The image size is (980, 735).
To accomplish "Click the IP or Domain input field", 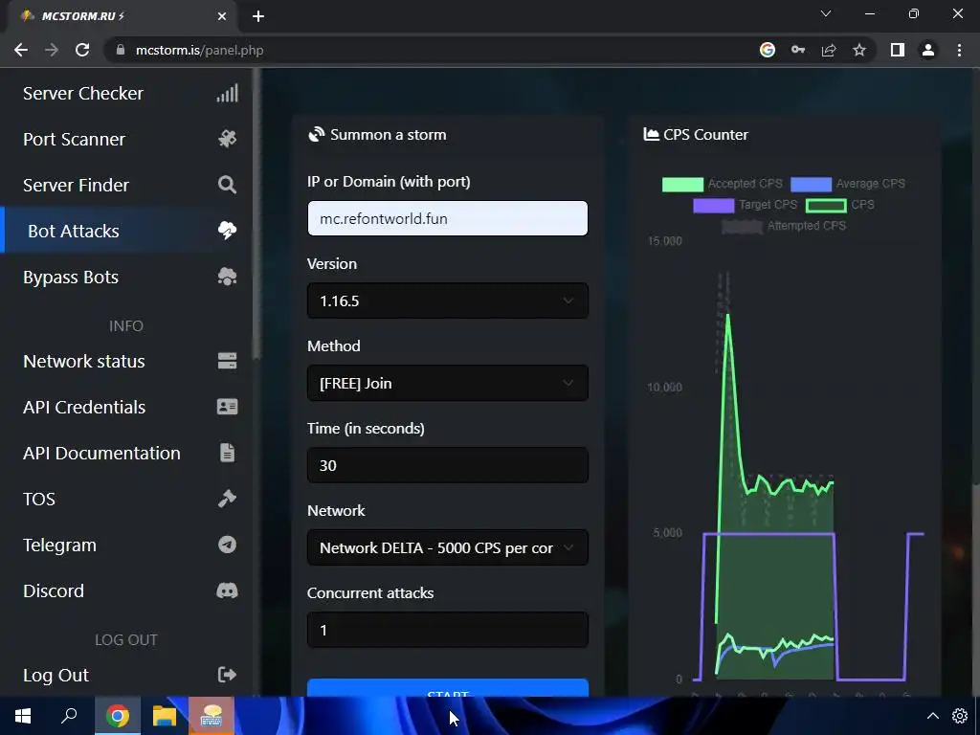I will click(x=448, y=218).
